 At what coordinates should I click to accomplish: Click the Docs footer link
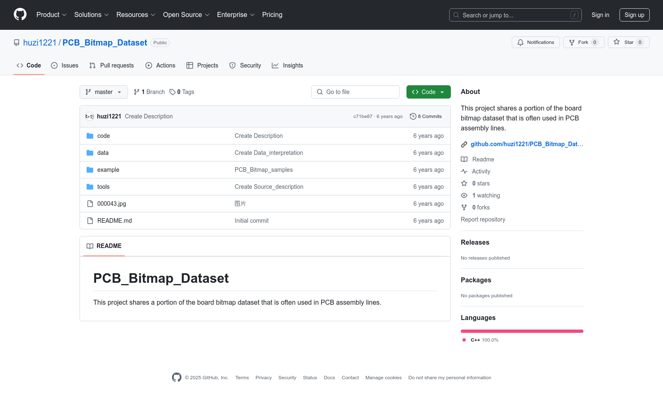click(329, 378)
